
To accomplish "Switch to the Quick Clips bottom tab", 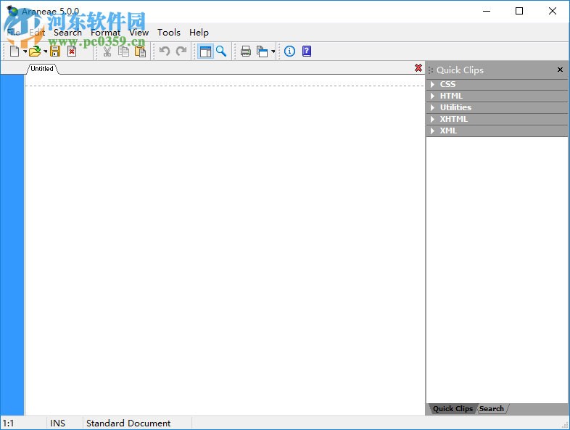I will coord(453,409).
